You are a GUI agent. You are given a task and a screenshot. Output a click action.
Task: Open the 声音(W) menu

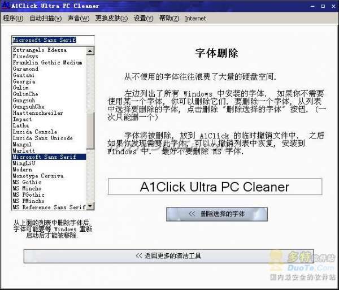79,18
